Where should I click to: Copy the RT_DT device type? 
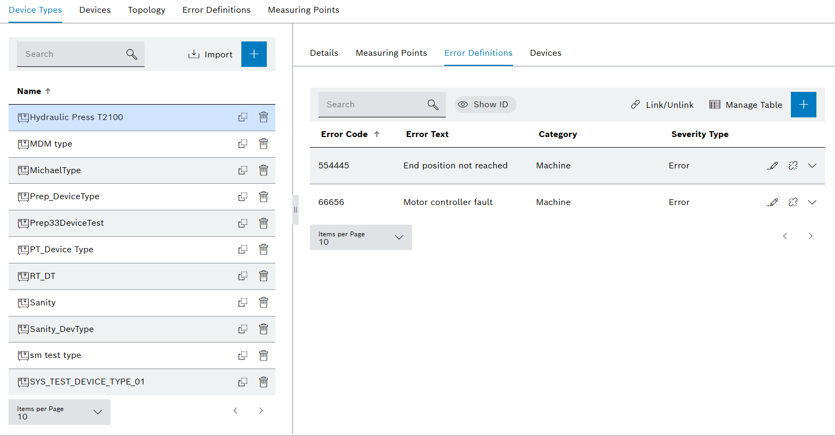point(243,276)
